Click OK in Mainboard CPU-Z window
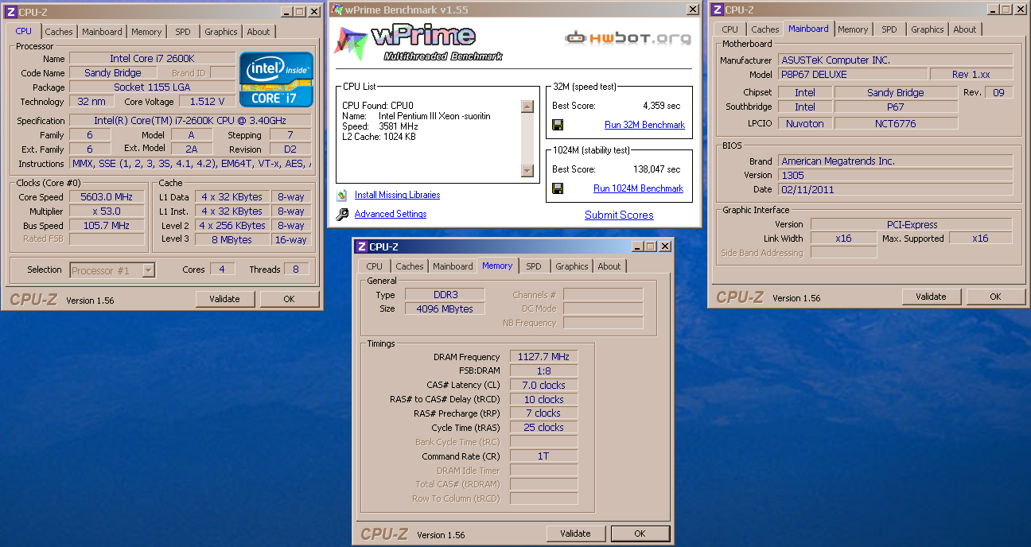 pyautogui.click(x=995, y=297)
